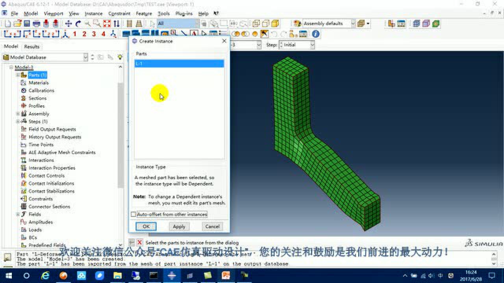Open Internet Explorer from the taskbar
This screenshot has width=504, height=283.
[45, 276]
